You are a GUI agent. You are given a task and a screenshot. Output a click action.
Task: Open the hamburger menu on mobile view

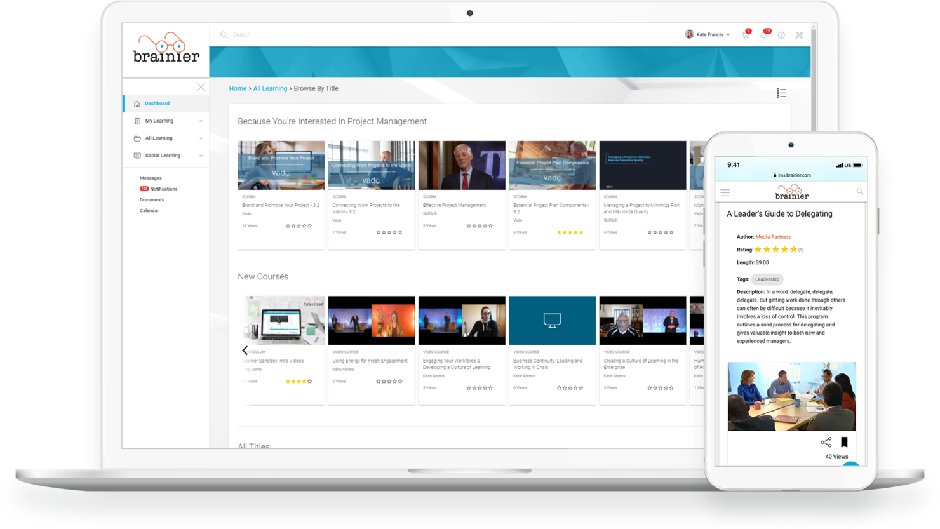tap(724, 191)
